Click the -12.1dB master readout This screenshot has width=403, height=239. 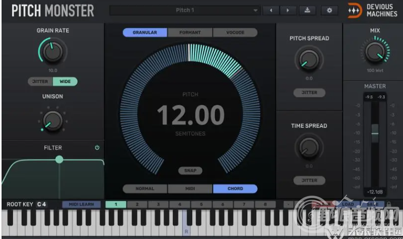(x=375, y=192)
